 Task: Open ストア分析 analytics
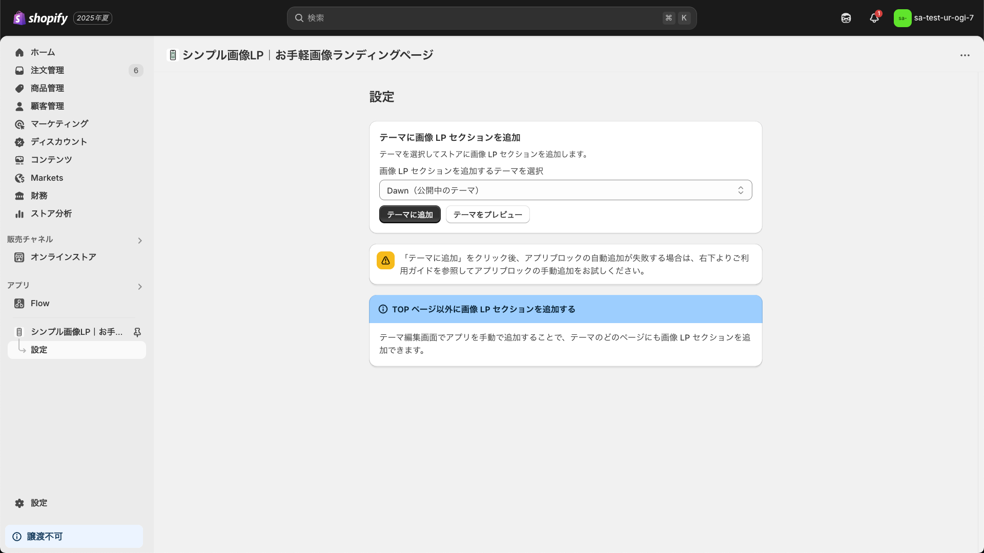tap(51, 214)
